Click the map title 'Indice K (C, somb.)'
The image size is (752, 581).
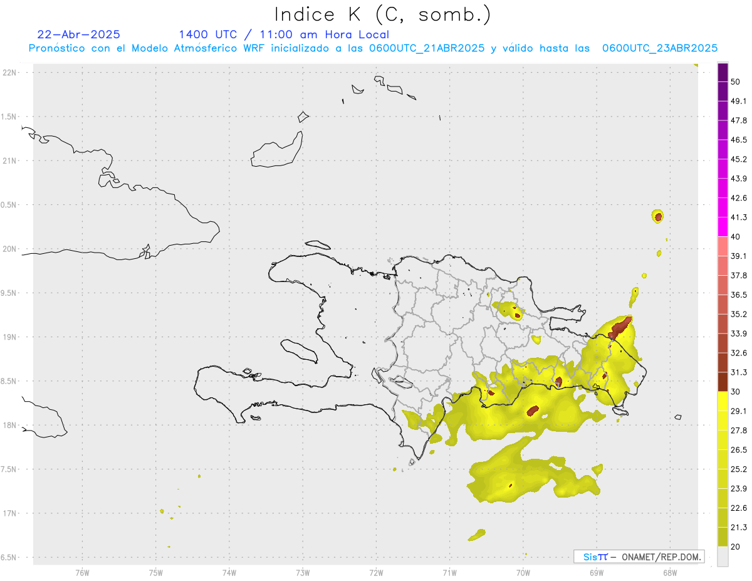point(382,14)
